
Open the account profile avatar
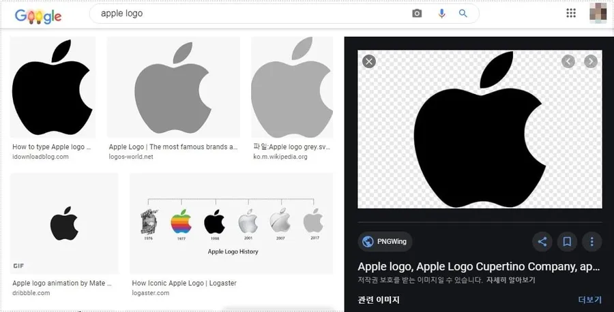[x=598, y=12]
